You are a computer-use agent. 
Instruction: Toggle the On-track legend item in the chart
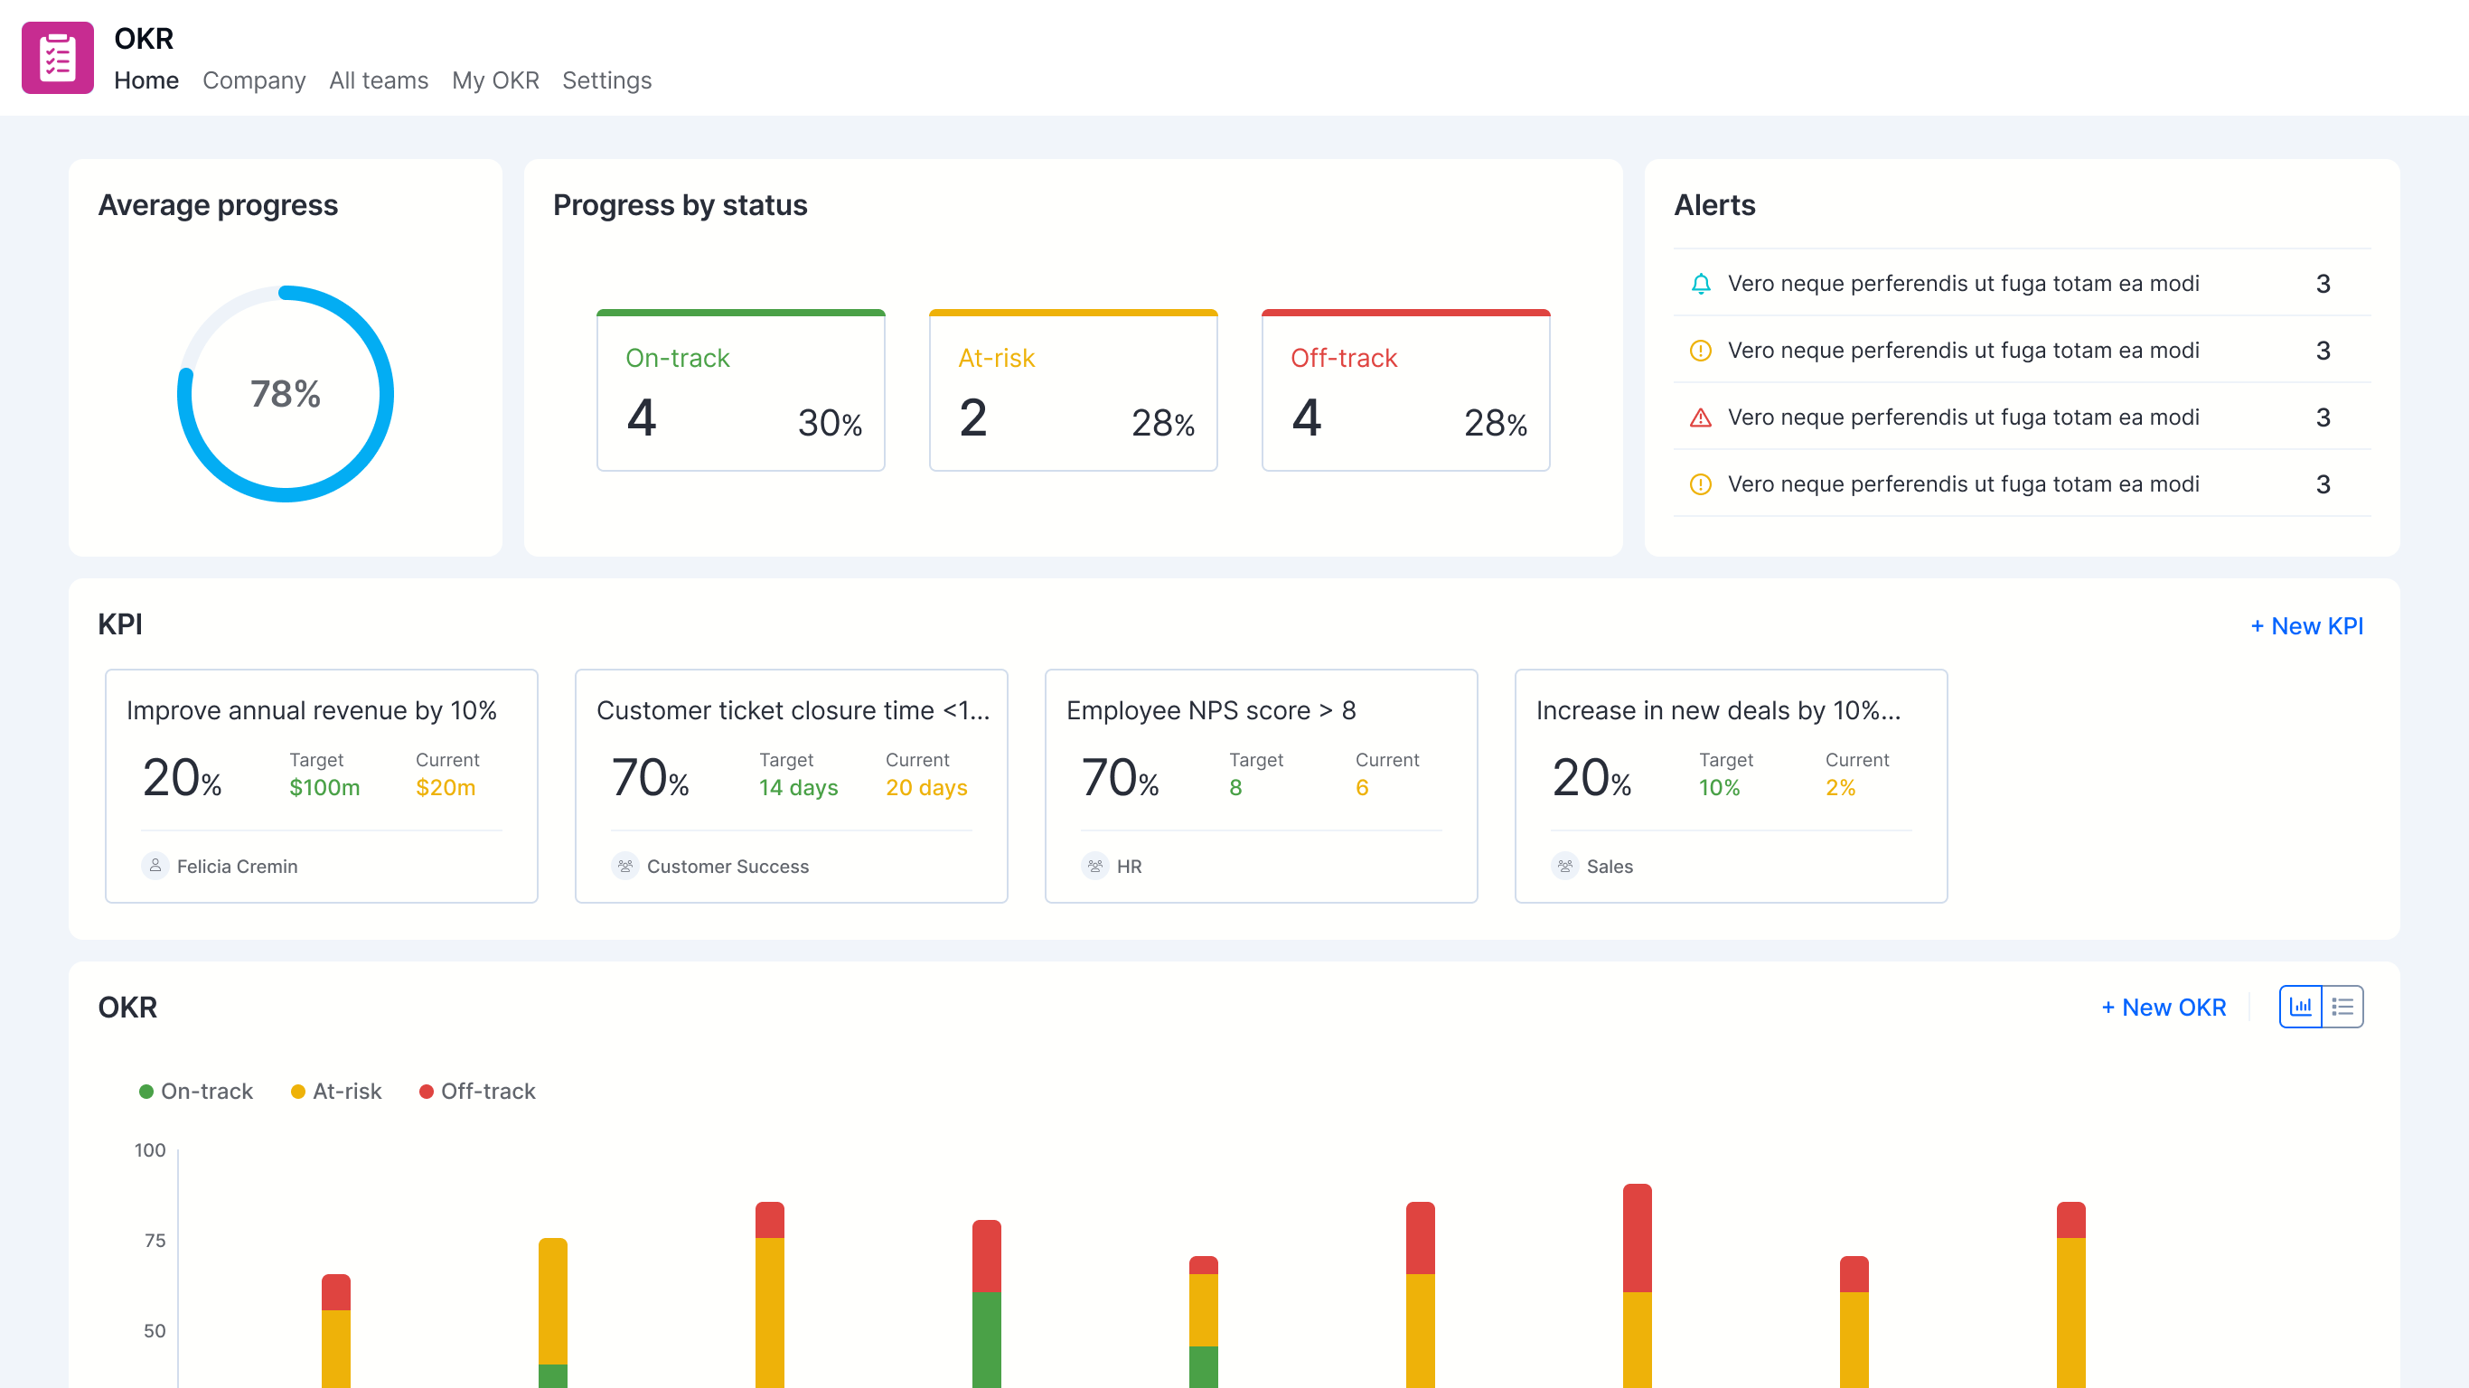point(196,1091)
